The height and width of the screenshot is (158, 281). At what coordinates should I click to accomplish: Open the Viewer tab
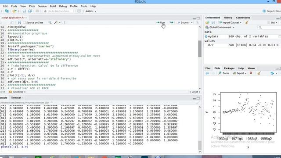[x=251, y=68]
